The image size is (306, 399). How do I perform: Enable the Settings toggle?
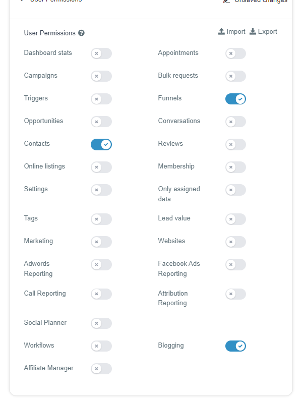[x=101, y=190]
